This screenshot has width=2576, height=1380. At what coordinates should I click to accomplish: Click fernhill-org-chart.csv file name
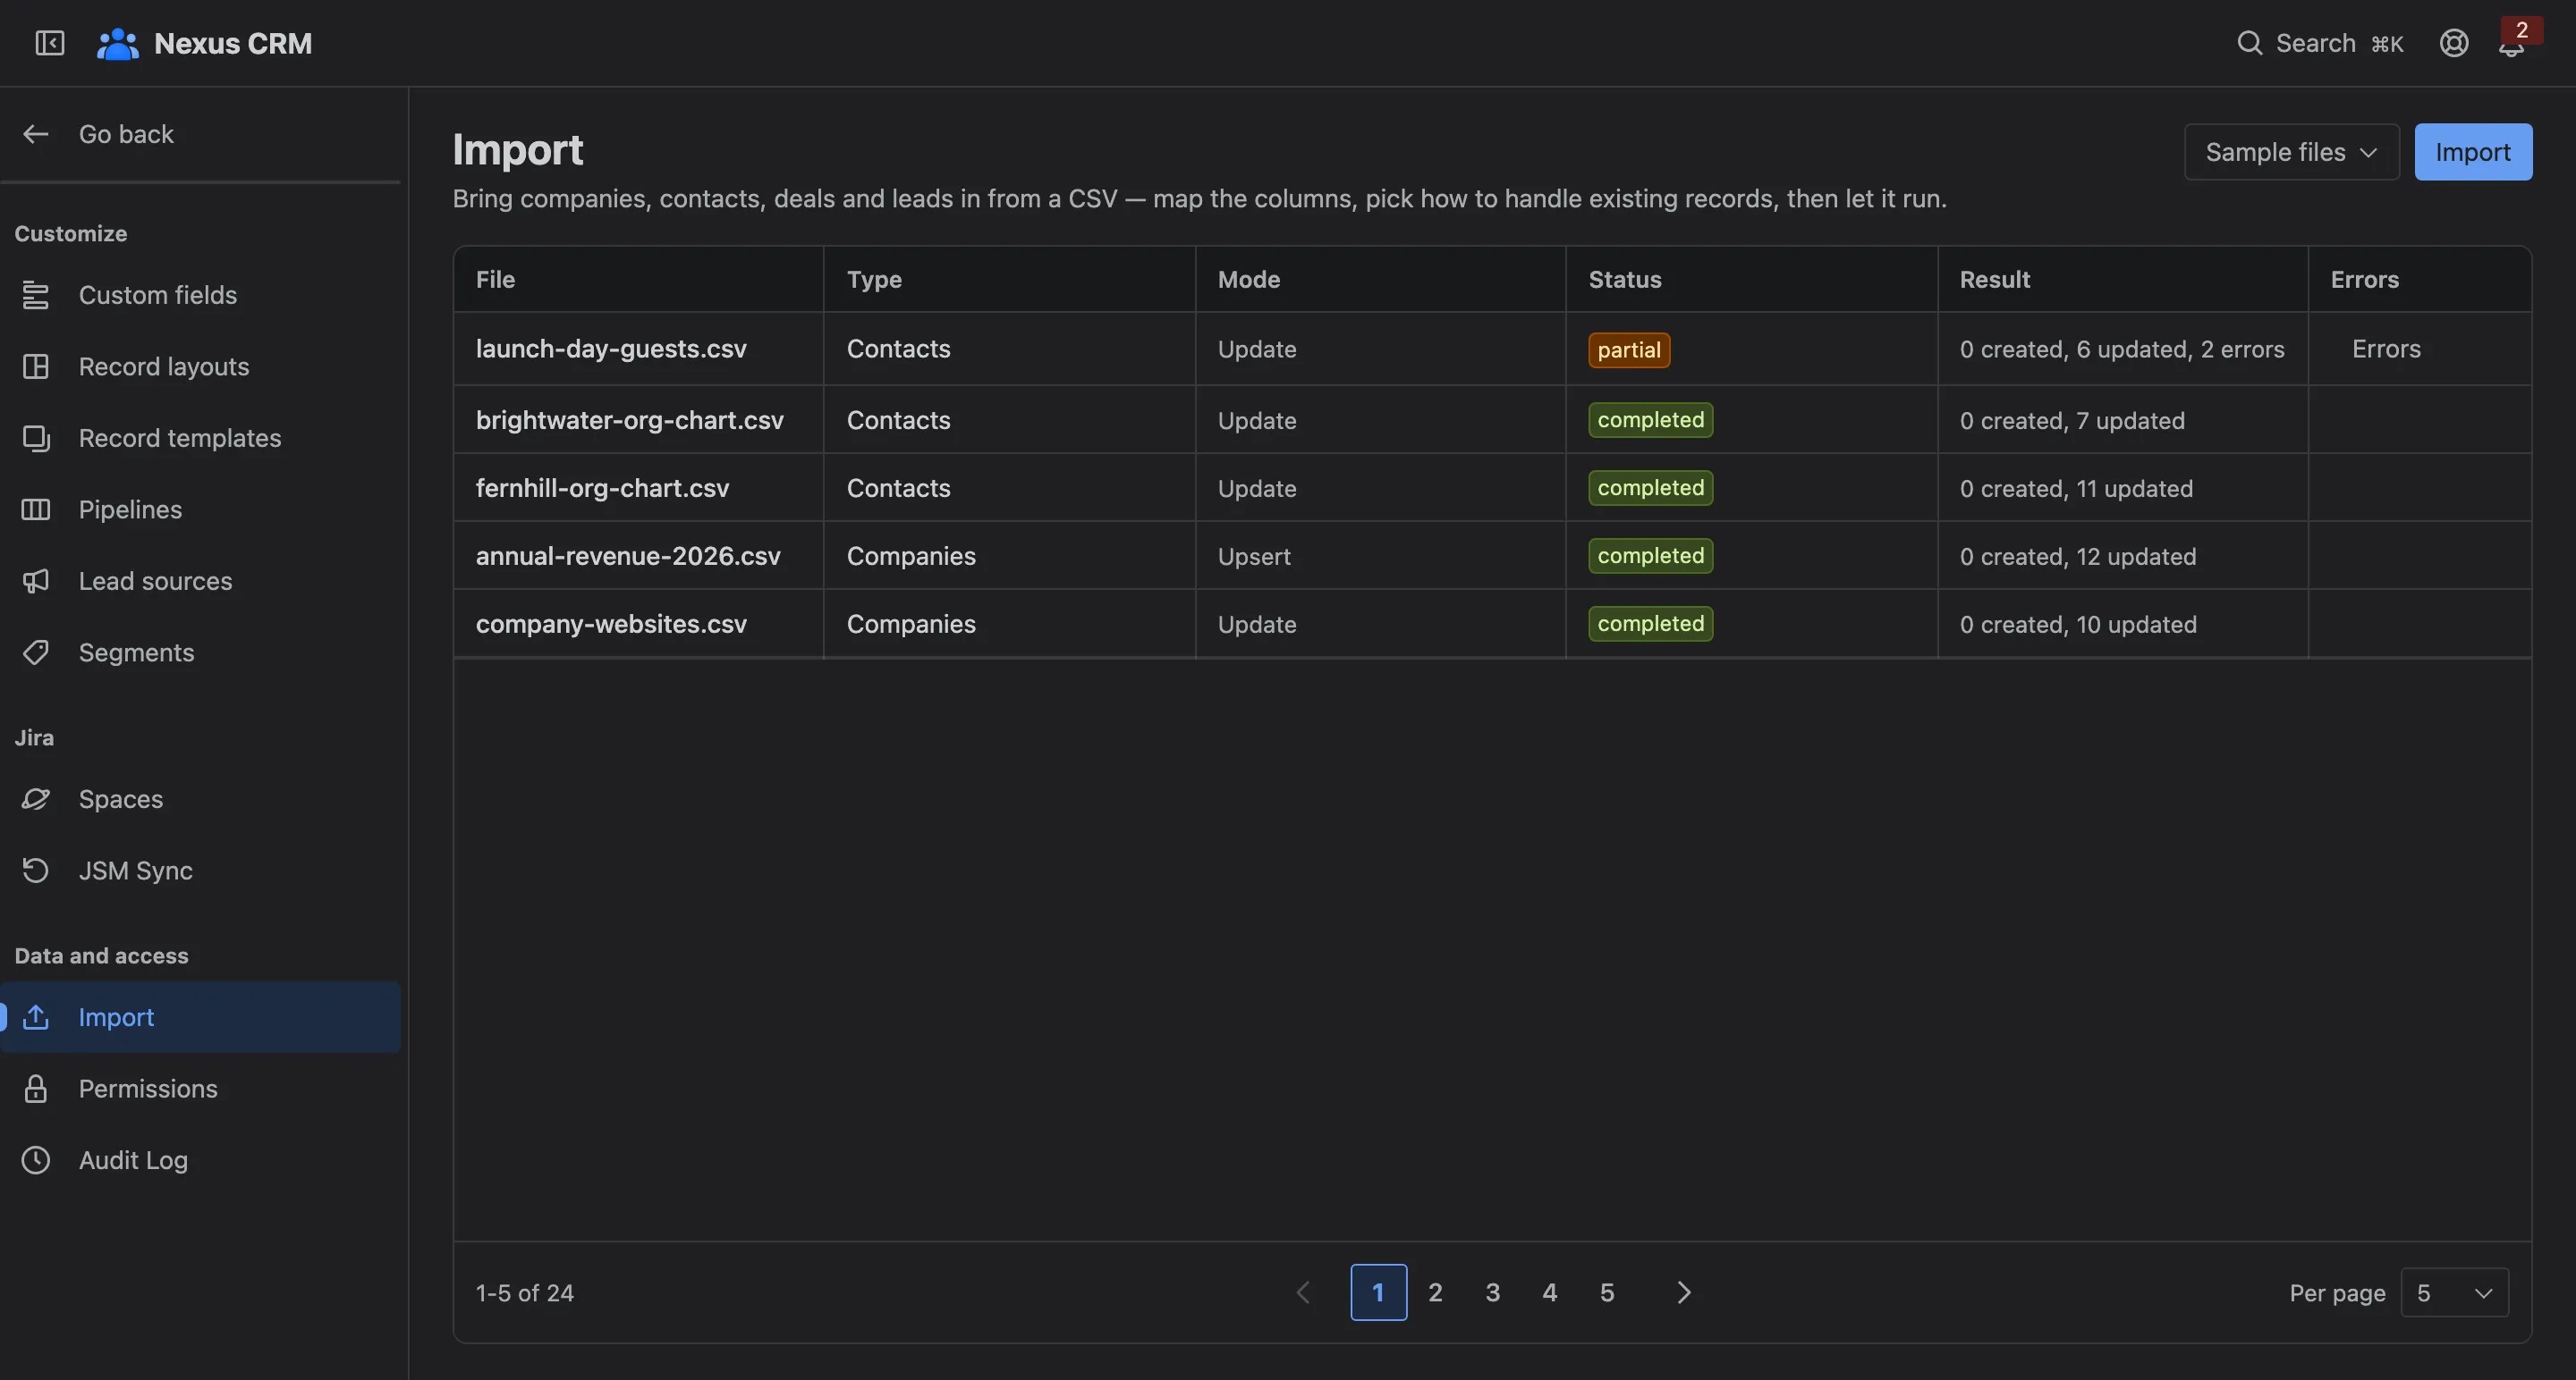click(x=602, y=489)
